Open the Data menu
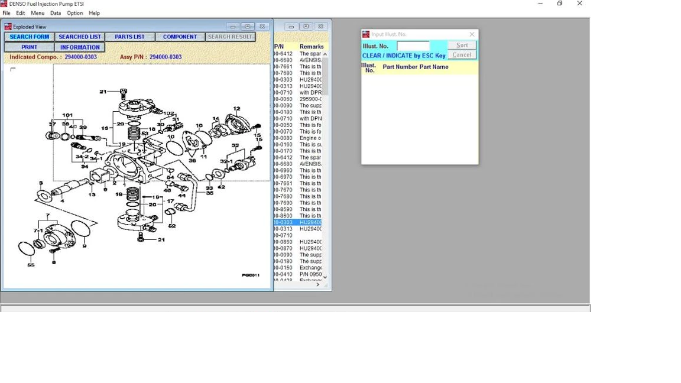This screenshot has width=681, height=383. click(56, 13)
